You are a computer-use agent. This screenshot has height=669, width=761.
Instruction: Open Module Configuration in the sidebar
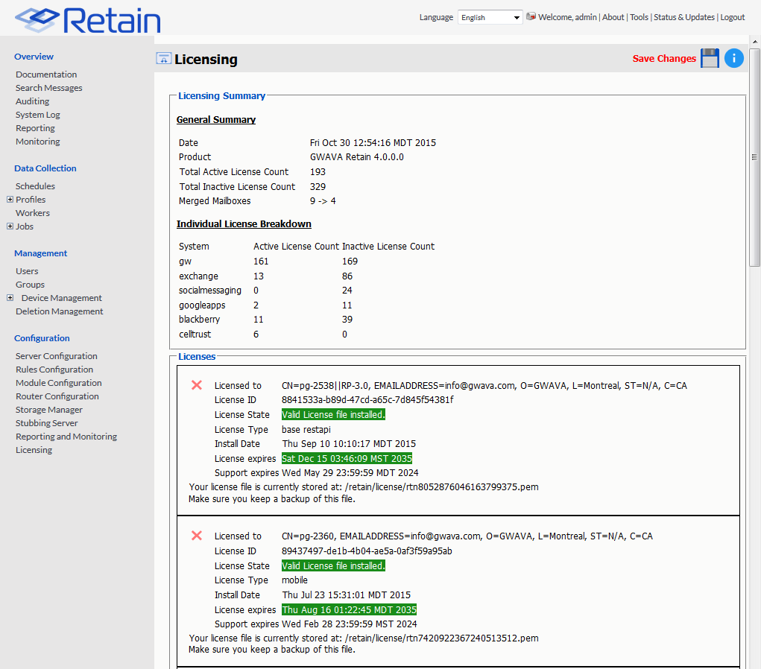58,383
